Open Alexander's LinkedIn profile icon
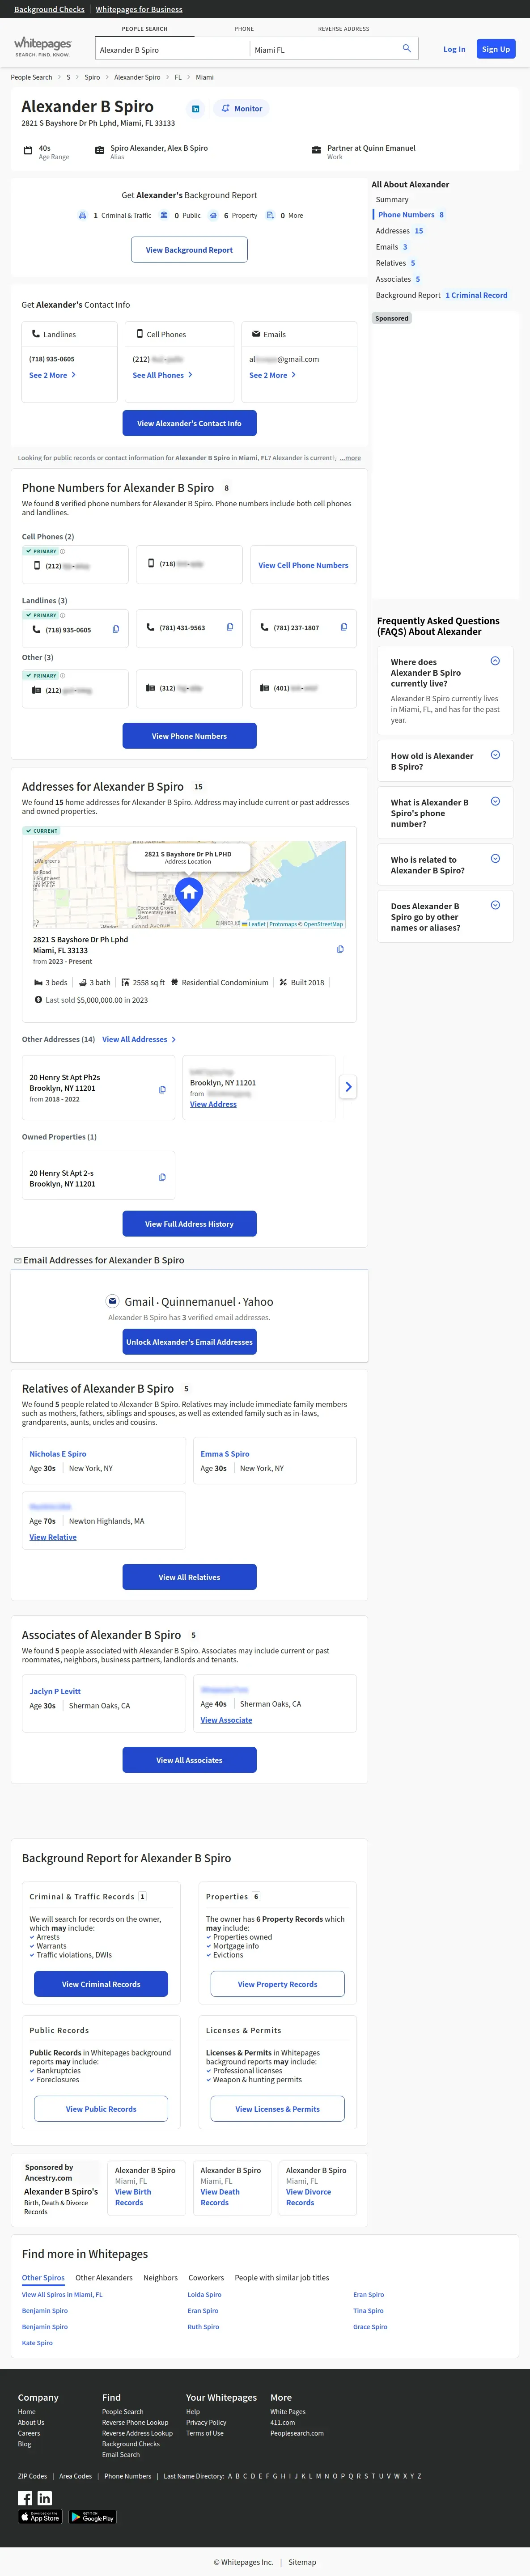This screenshot has width=530, height=2576. click(x=195, y=109)
